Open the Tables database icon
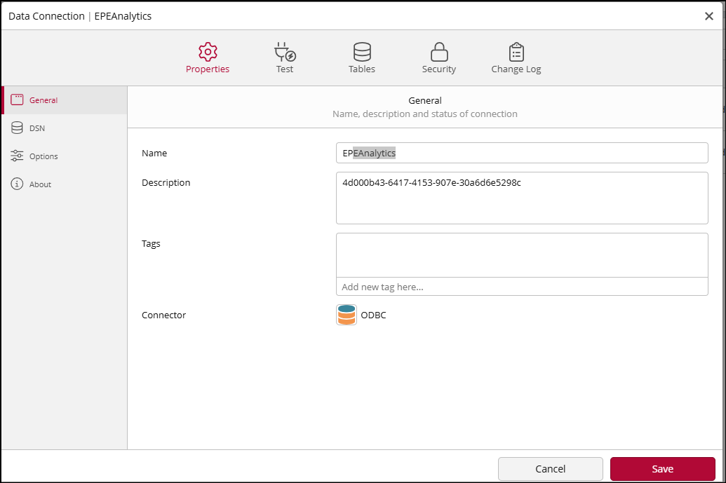 click(x=362, y=51)
